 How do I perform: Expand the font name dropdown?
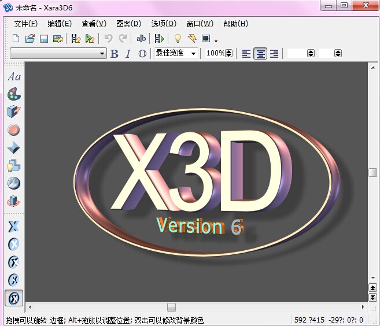pos(102,54)
